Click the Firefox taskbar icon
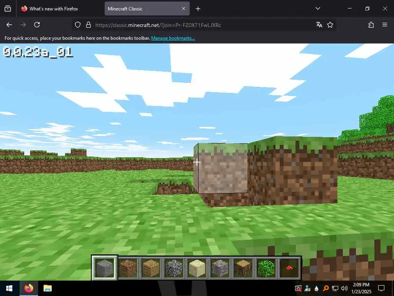This screenshot has width=394, height=296. click(x=28, y=288)
